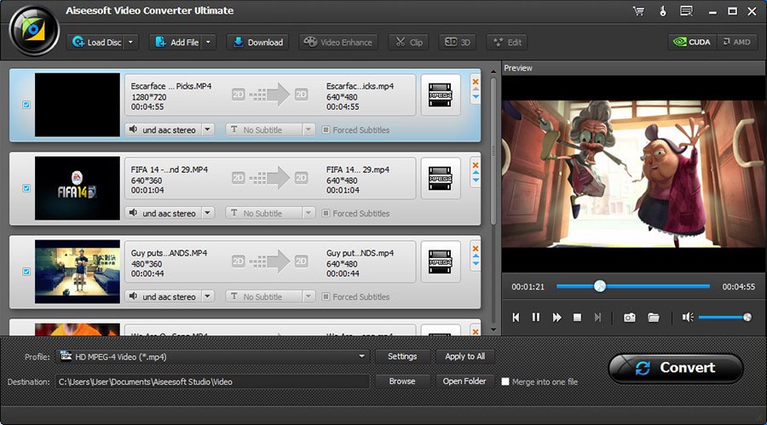Jump to previous item in preview player
Viewport: 767px width, 425px height.
pyautogui.click(x=516, y=318)
